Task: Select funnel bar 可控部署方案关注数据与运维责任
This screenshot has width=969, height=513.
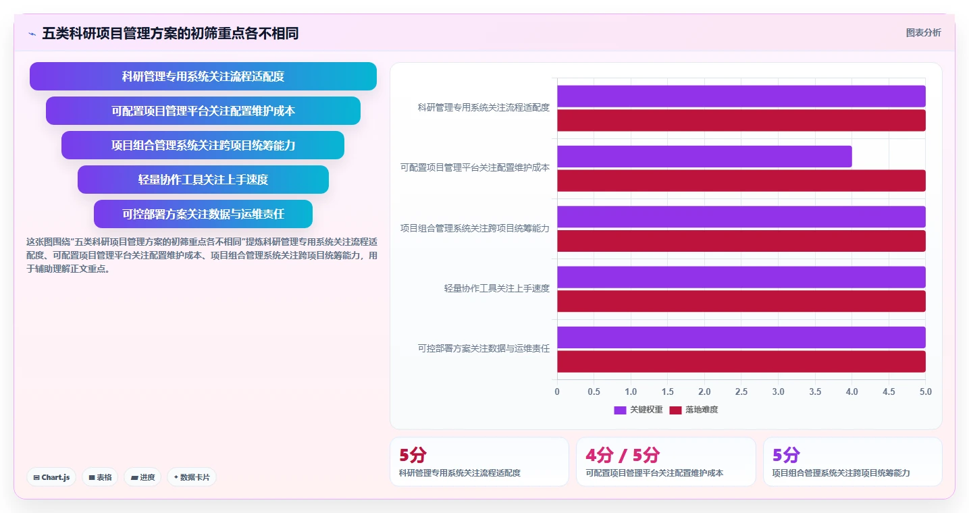Action: click(203, 214)
